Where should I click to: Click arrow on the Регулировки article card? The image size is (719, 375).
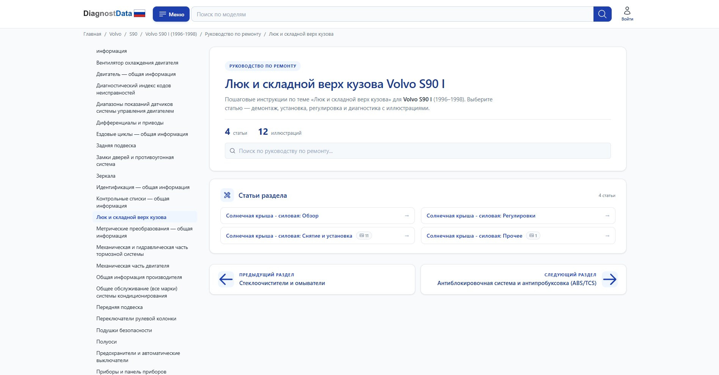607,216
